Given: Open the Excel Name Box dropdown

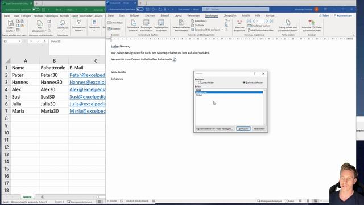Looking at the screenshot, I should point(20,42).
